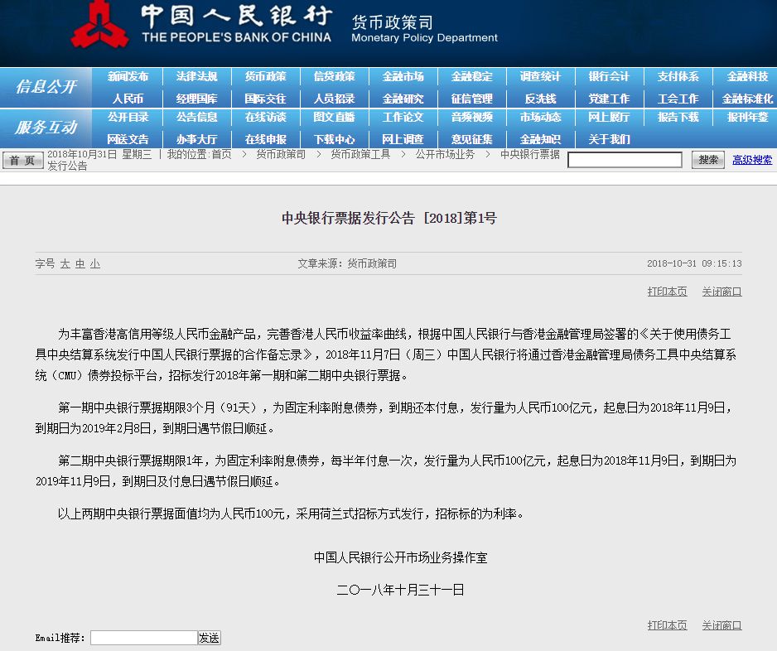Screen dimensions: 777x651
Task: Go to 新闻发布 section
Action: click(x=128, y=76)
